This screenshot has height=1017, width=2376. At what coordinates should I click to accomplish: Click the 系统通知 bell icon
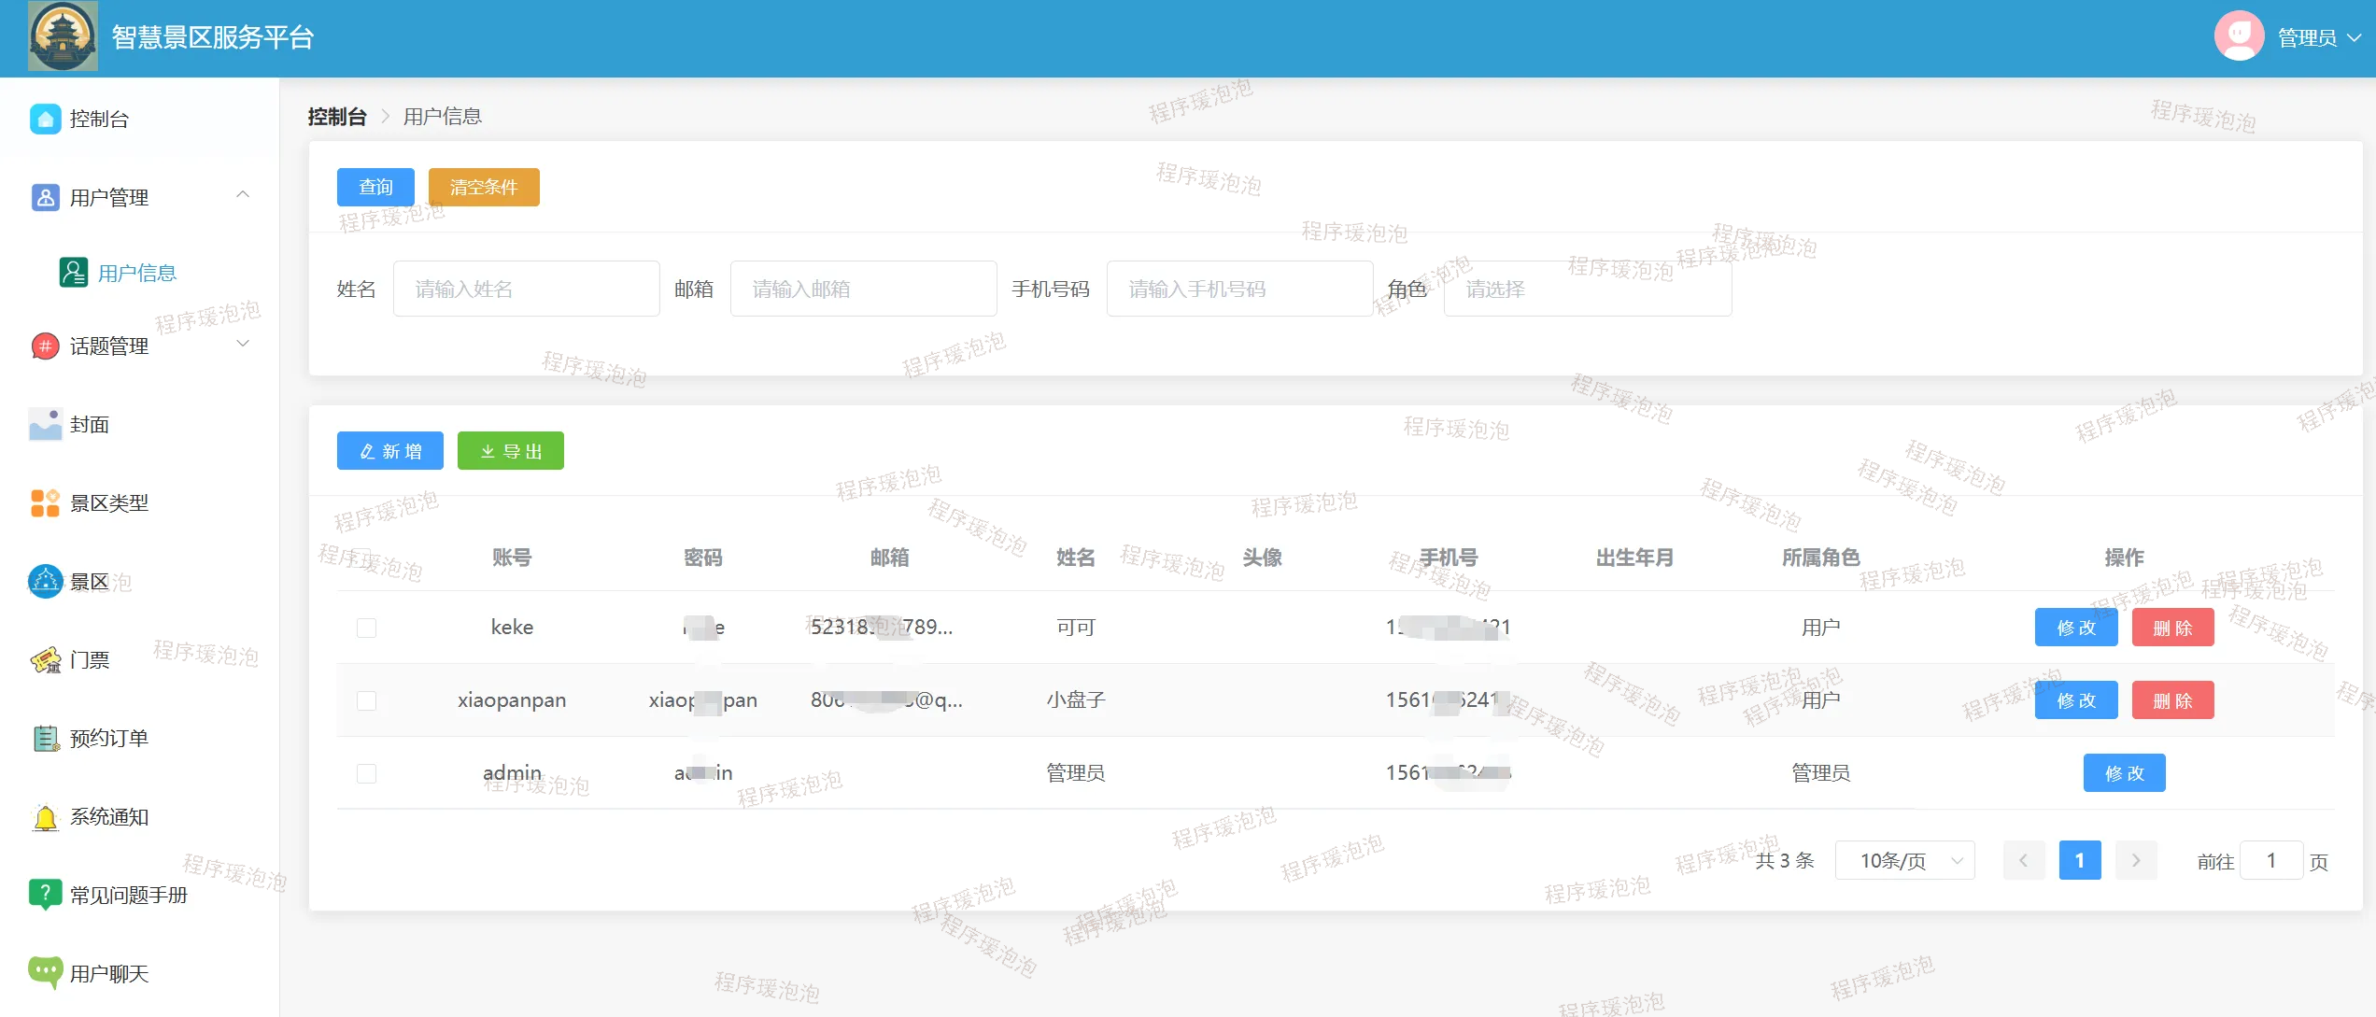click(x=45, y=817)
